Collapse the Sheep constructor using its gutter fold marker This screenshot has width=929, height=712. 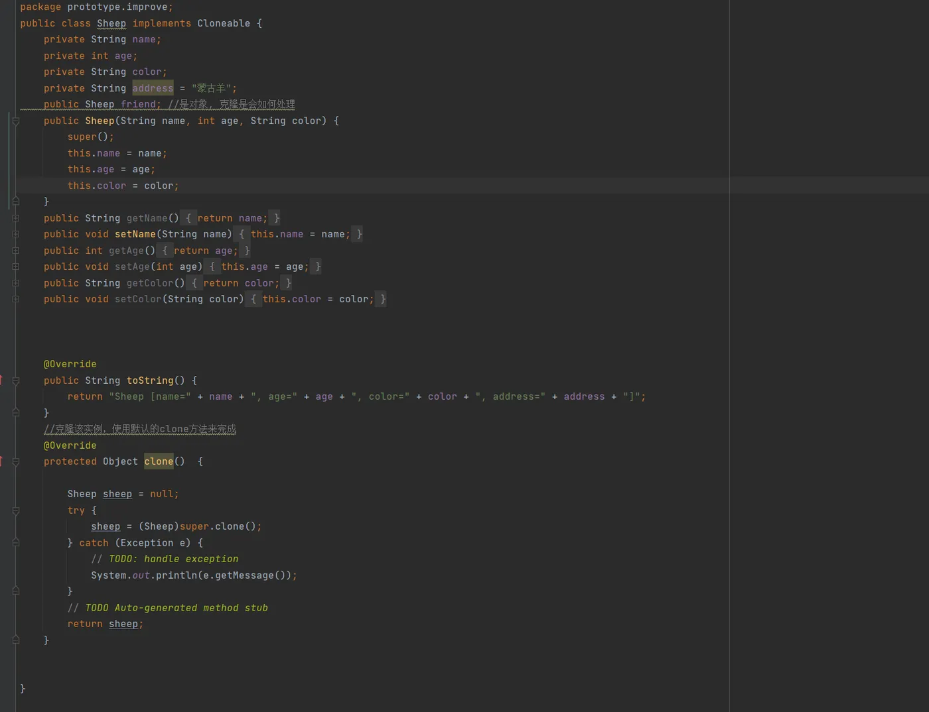pos(16,121)
